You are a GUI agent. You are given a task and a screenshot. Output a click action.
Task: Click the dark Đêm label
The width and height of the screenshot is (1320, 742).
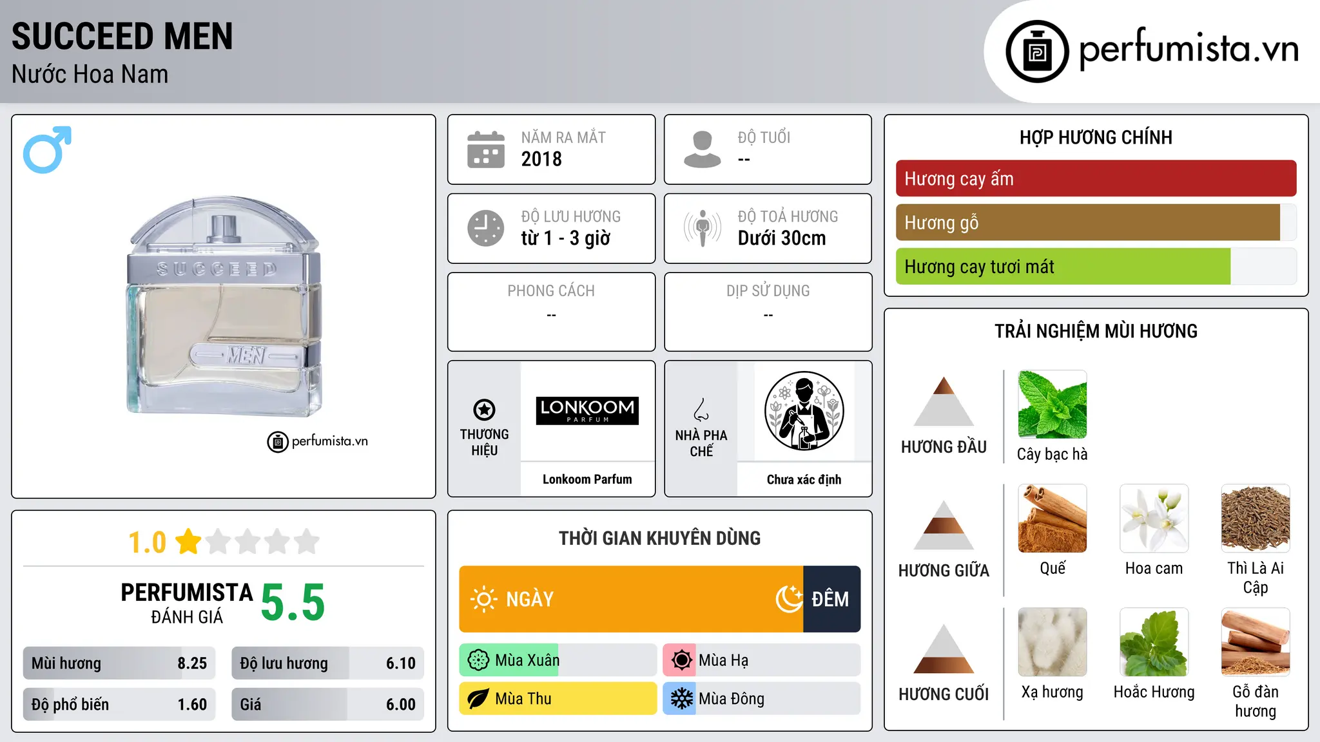pos(830,599)
